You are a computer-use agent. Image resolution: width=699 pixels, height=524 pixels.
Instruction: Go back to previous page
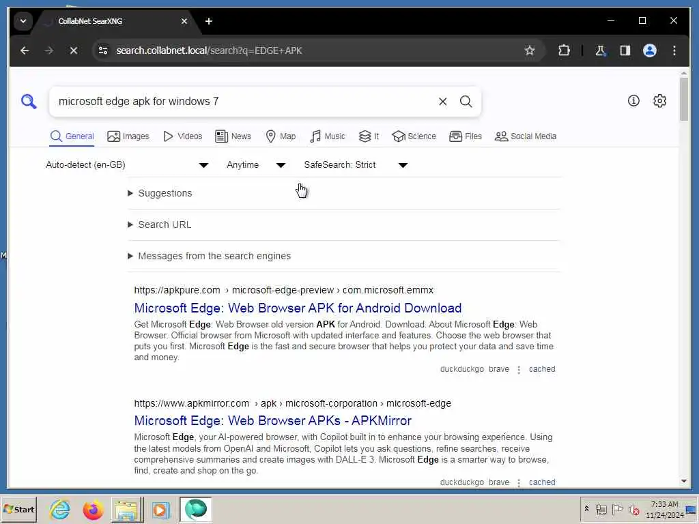25,50
